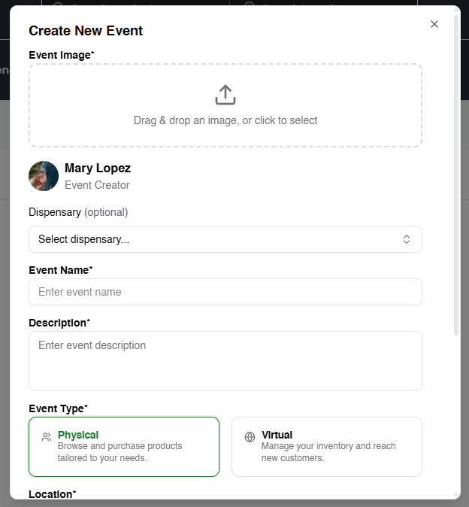Click the Description field label
This screenshot has height=507, width=469.
(59, 323)
